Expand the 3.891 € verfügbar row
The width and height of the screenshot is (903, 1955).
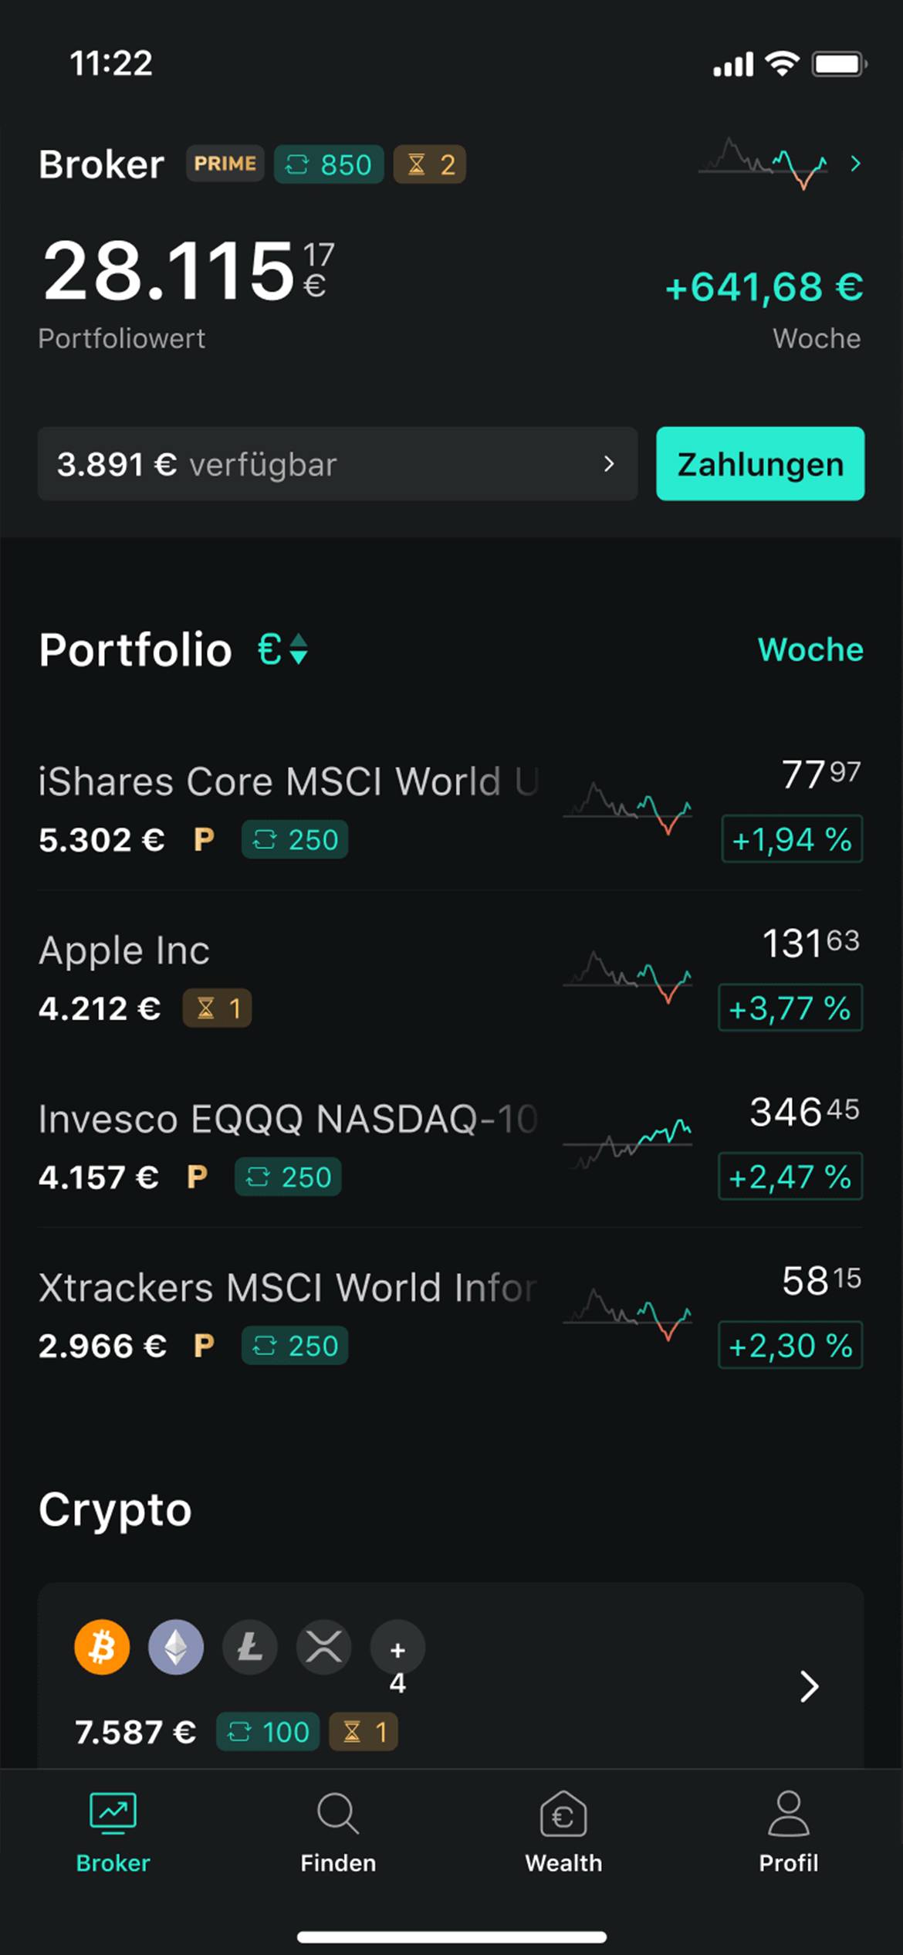click(x=337, y=464)
